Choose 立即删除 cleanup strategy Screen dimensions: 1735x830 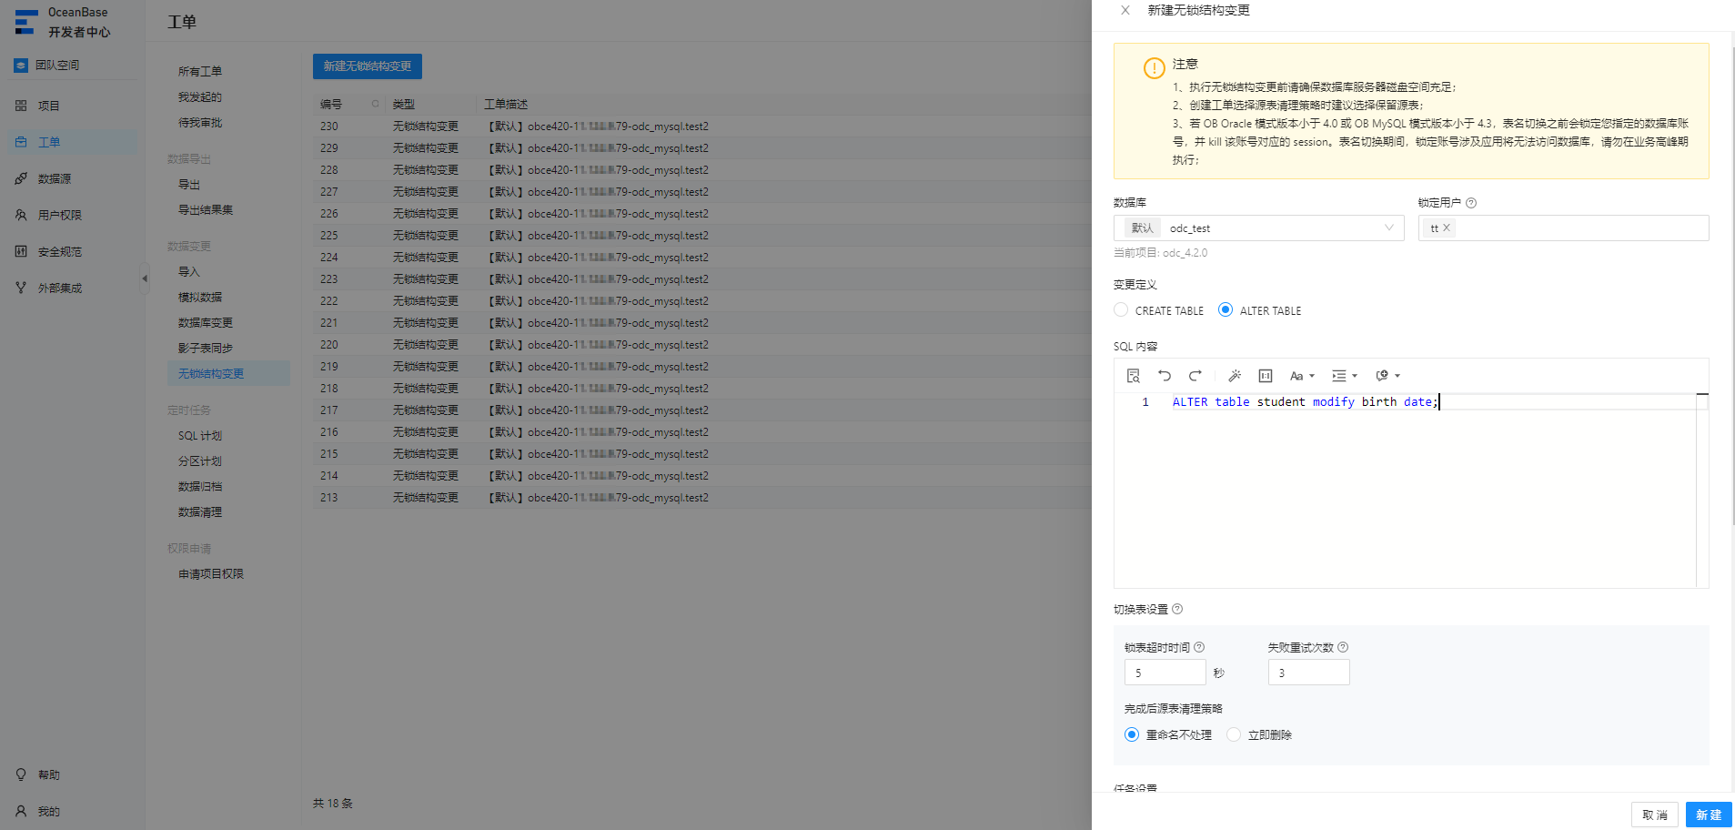point(1234,734)
